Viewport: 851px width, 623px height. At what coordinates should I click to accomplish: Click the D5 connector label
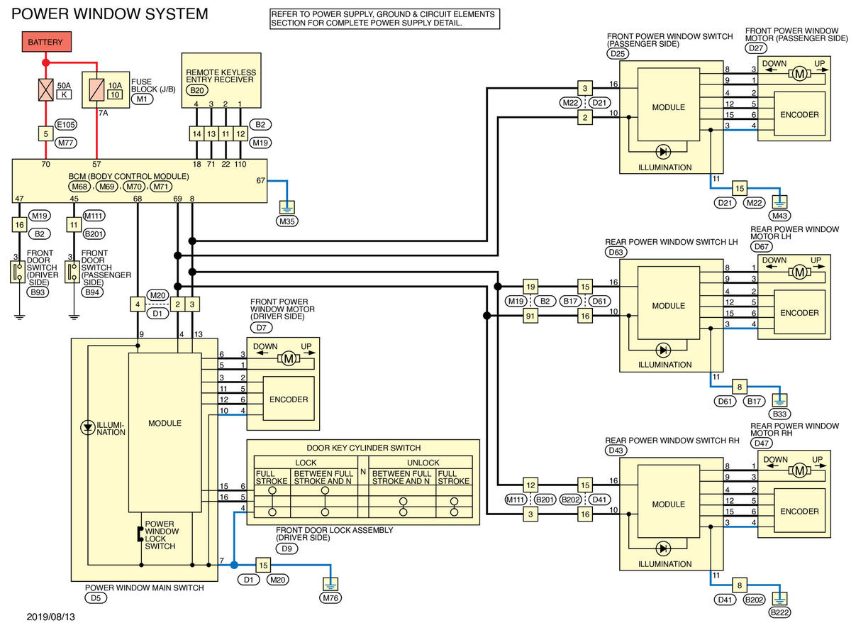[94, 598]
